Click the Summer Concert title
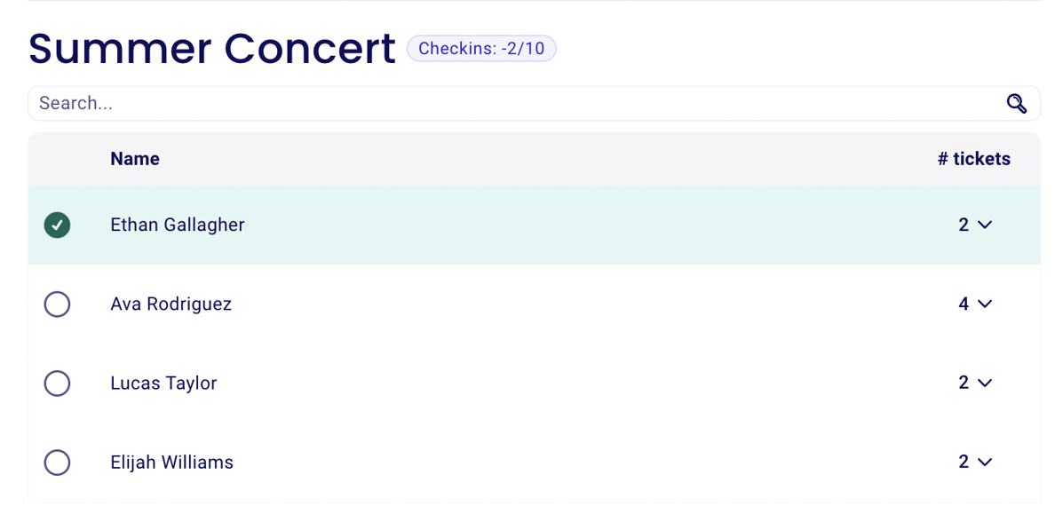The width and height of the screenshot is (1063, 522). (211, 49)
